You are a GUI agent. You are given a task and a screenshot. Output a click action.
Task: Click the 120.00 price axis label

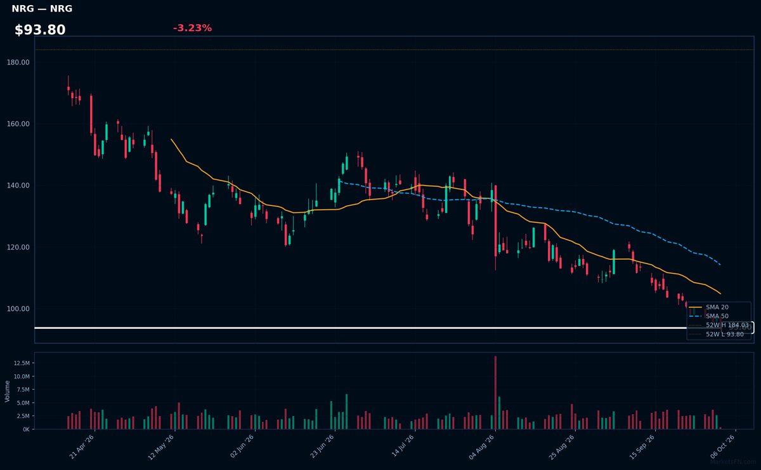[x=19, y=247]
